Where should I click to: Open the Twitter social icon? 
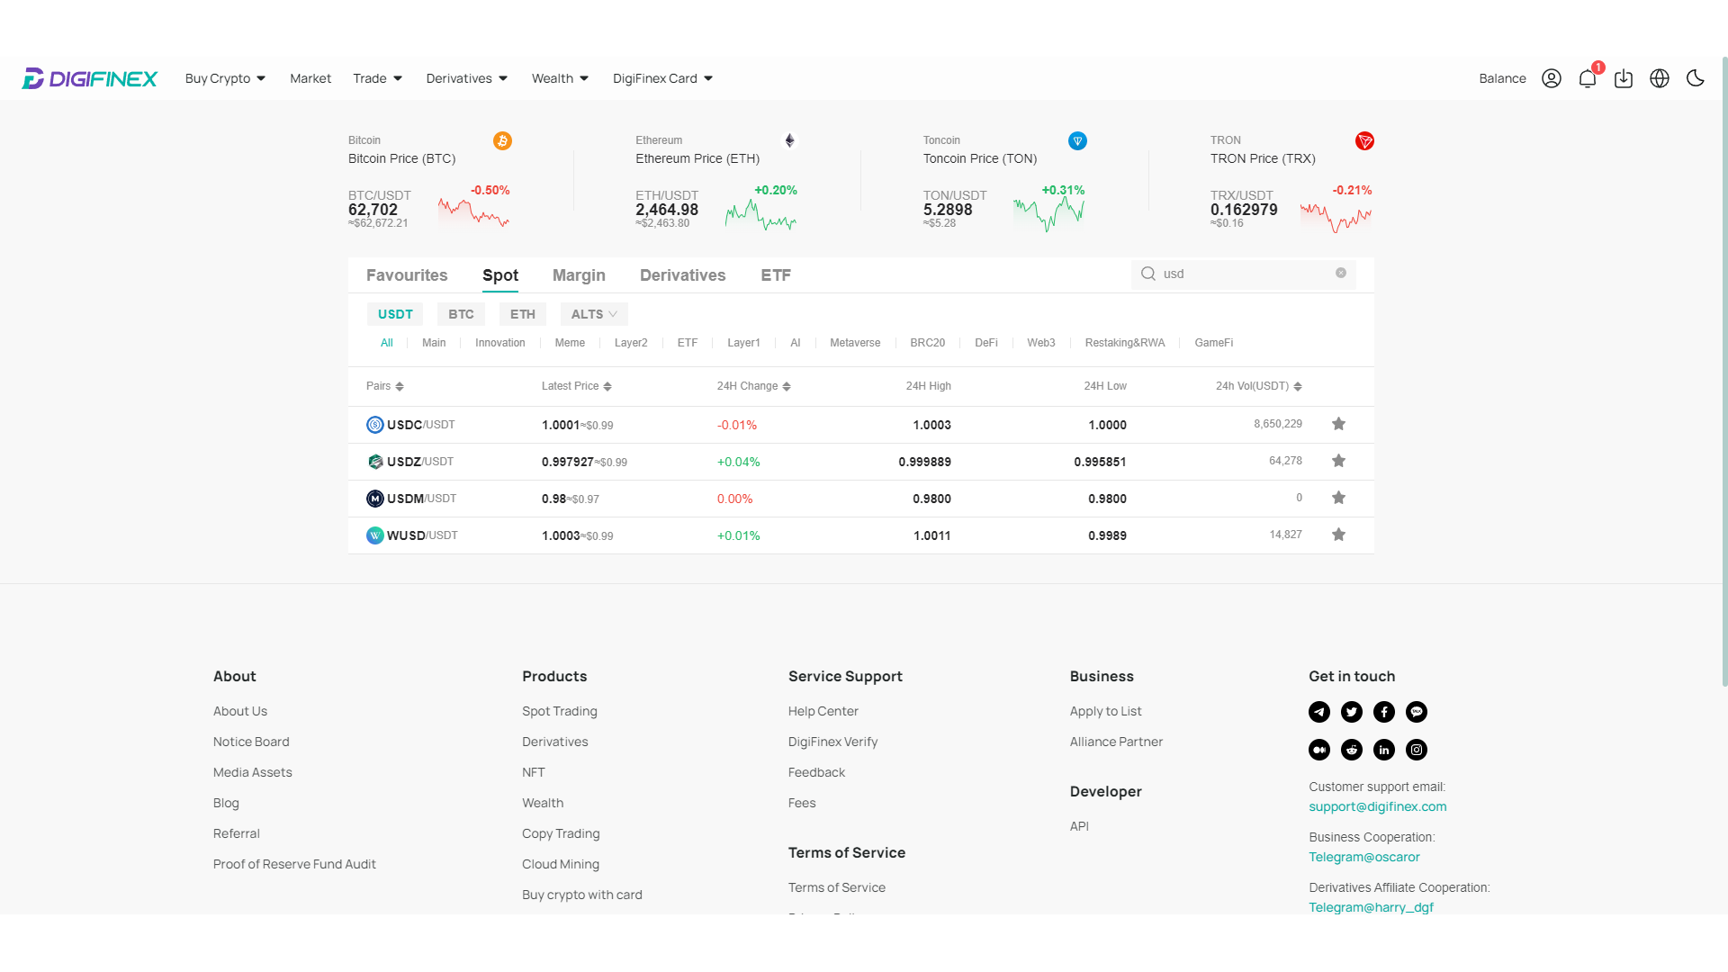click(x=1352, y=712)
